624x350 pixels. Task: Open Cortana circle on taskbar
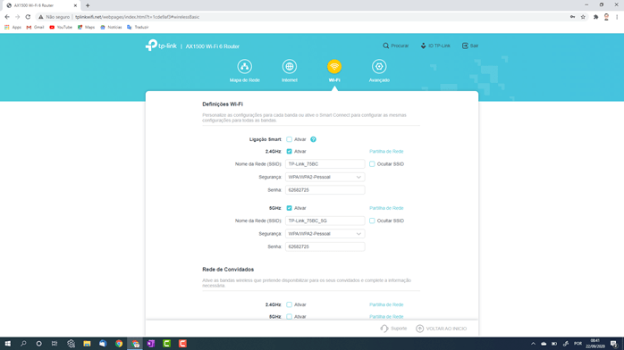[x=38, y=344]
